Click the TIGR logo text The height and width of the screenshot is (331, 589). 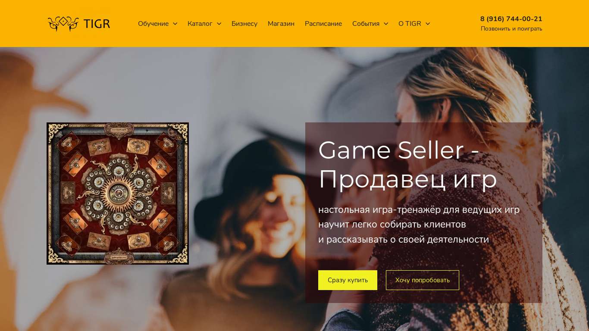click(97, 24)
